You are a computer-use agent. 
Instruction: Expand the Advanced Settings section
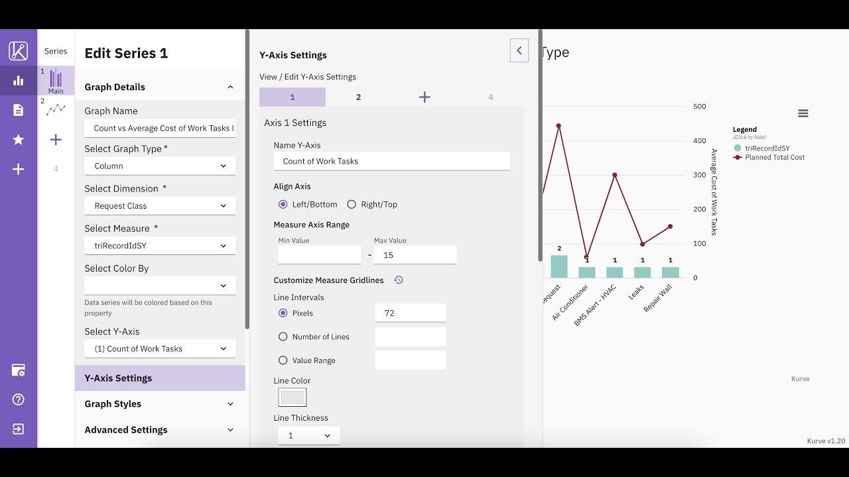(160, 430)
